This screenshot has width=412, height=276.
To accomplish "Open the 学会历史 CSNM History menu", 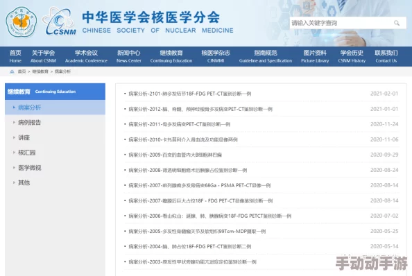I will click(x=352, y=56).
